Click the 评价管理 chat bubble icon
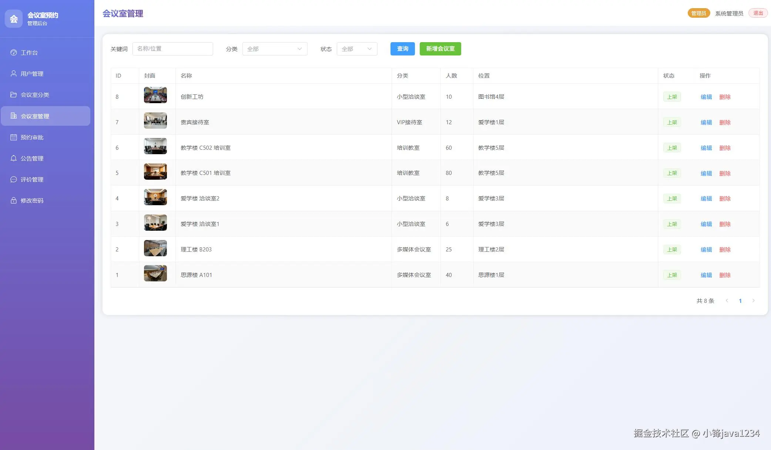 14,179
